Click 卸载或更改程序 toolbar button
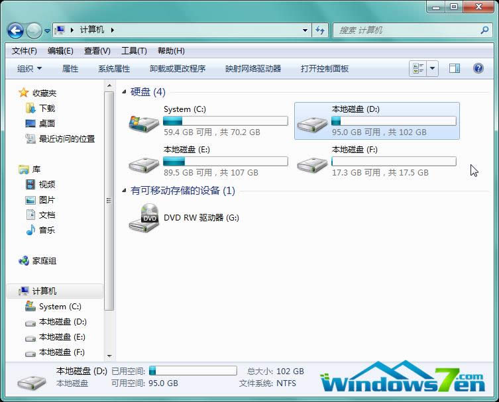The height and width of the screenshot is (402, 499). point(177,68)
